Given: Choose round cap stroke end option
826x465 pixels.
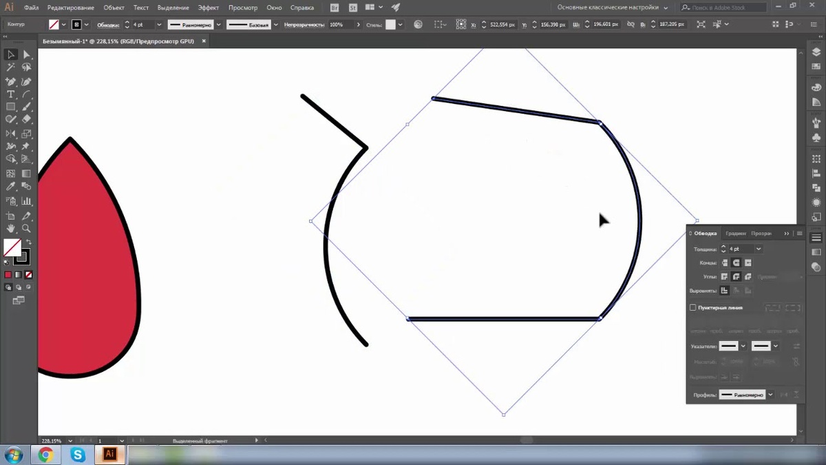Looking at the screenshot, I should (737, 262).
